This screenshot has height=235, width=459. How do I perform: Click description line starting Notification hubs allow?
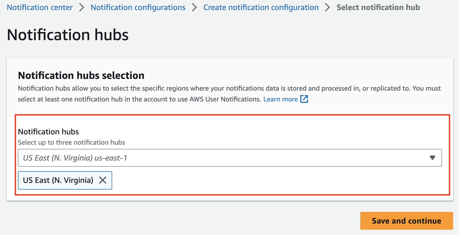tap(229, 88)
